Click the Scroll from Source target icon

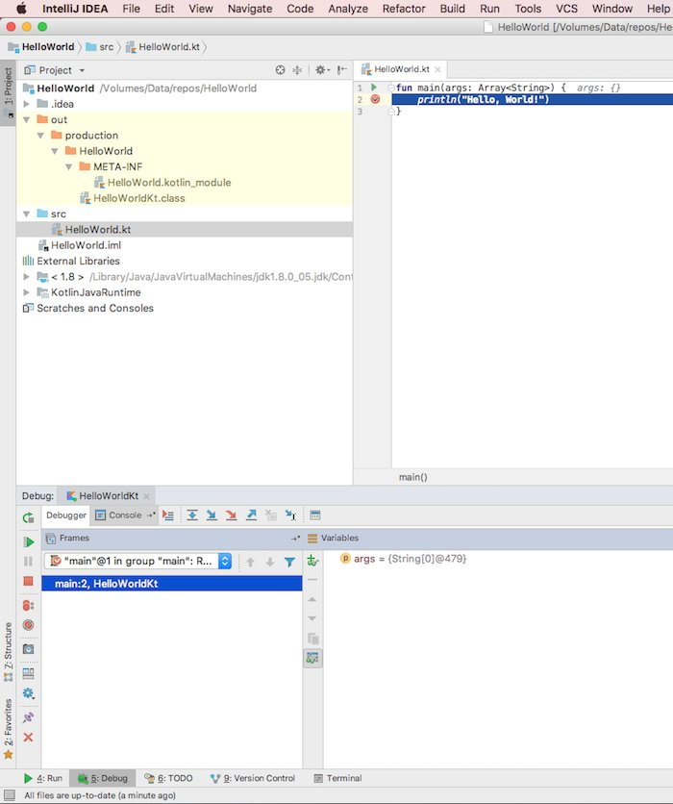pos(280,70)
